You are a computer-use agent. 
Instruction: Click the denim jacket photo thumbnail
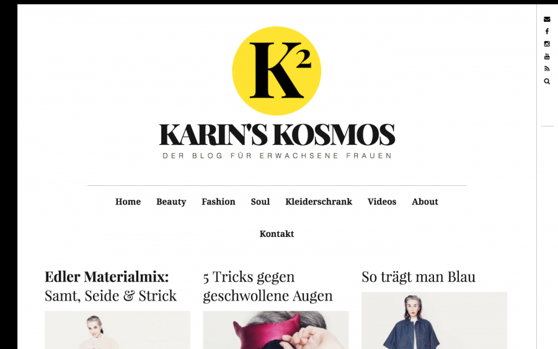pos(434,320)
